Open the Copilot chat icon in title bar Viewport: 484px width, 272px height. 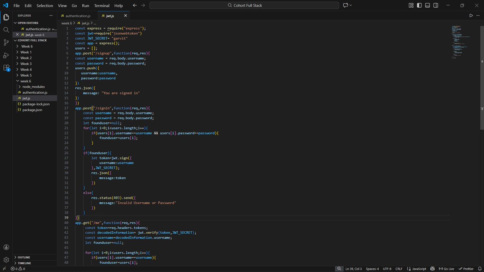[x=345, y=5]
